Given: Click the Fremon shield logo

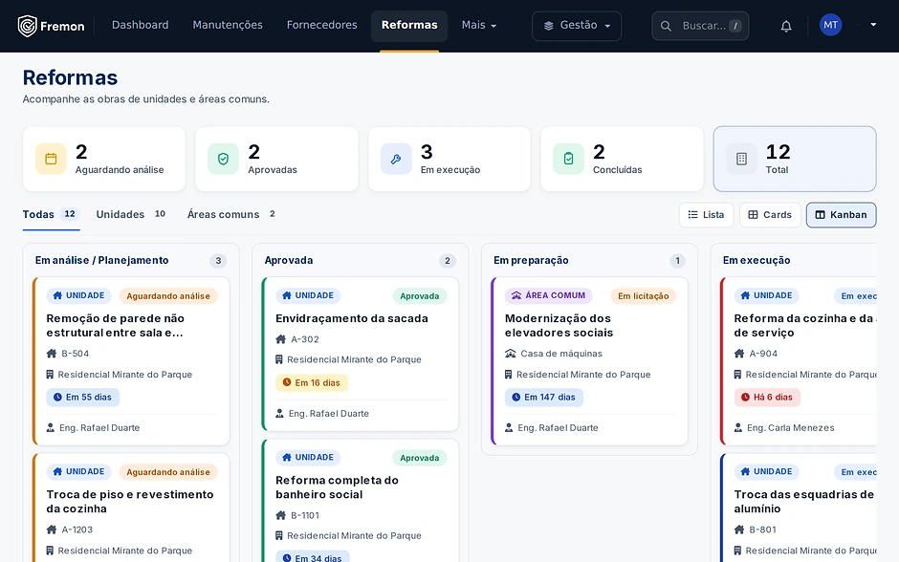Looking at the screenshot, I should (x=27, y=26).
